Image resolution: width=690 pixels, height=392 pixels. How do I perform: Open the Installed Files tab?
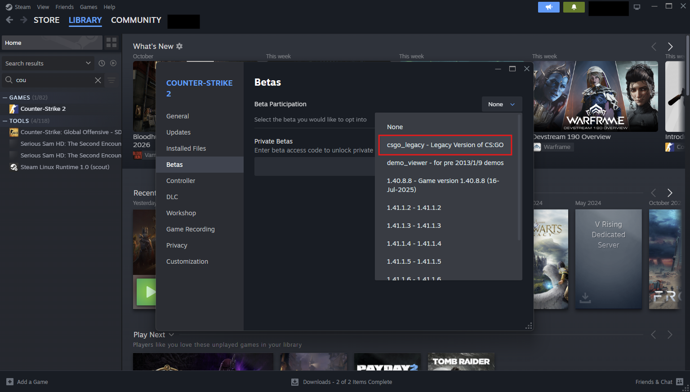point(200,148)
